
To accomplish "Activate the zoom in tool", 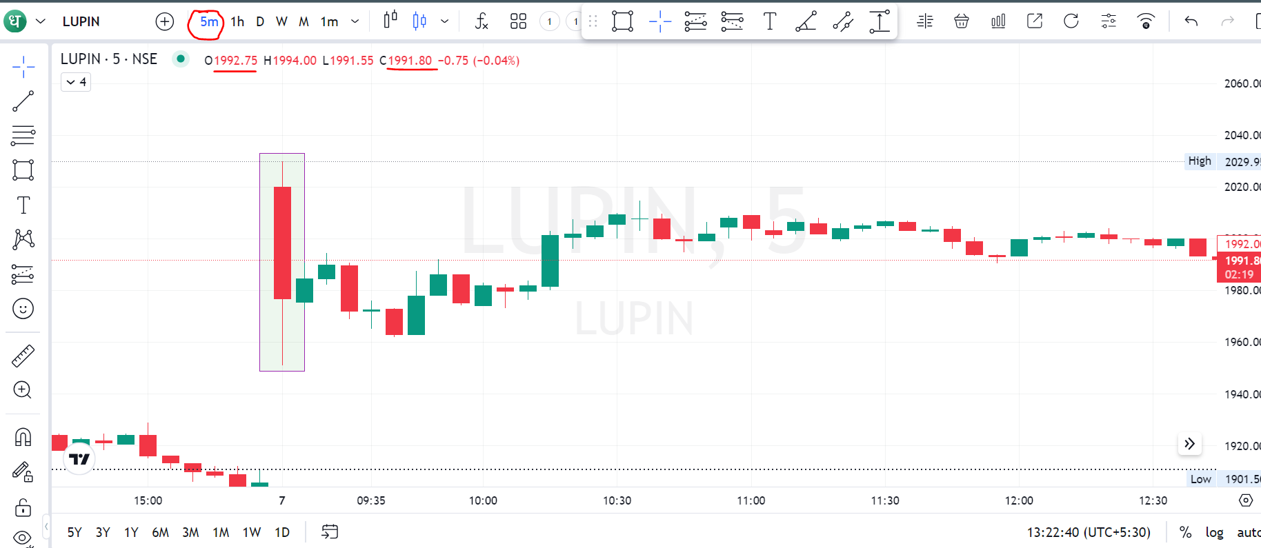I will [x=23, y=390].
